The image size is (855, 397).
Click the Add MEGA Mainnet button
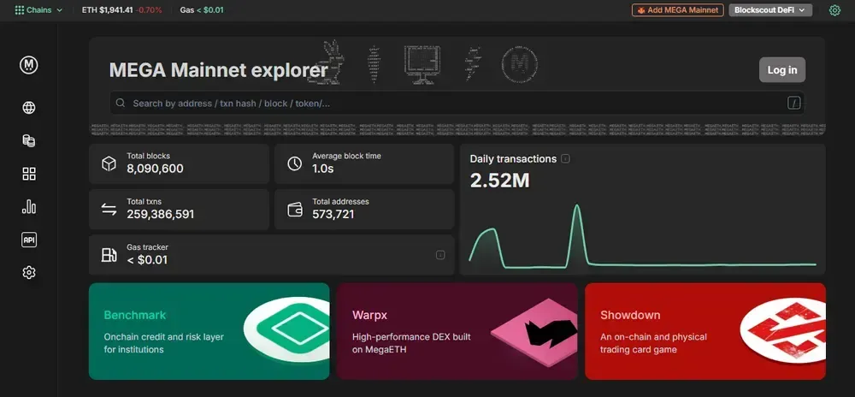tap(678, 9)
